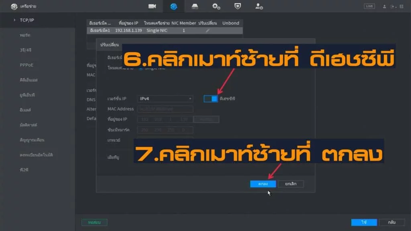The width and height of the screenshot is (411, 231).
Task: Select the 3จี/4จี sidebar item
Action: coord(26,50)
